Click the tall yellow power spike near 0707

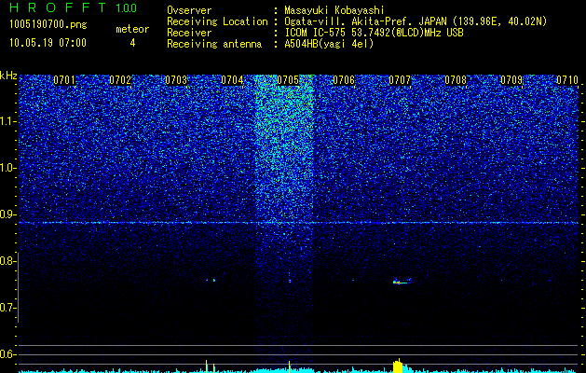coord(399,366)
